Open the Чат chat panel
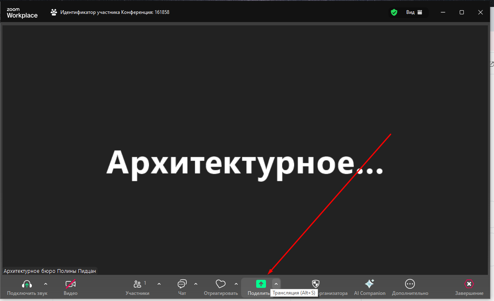Screen dimensions: 494x301 tap(182, 284)
